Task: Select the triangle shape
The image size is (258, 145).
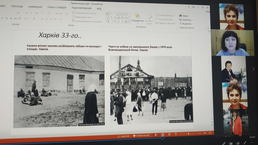Action: [108, 18]
